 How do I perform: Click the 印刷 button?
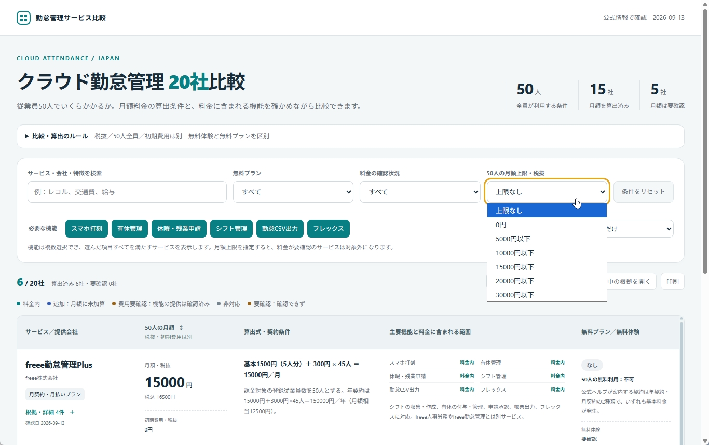[x=673, y=282]
